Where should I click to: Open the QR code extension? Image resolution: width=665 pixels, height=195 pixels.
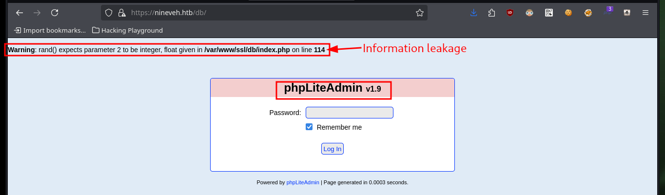click(x=549, y=13)
